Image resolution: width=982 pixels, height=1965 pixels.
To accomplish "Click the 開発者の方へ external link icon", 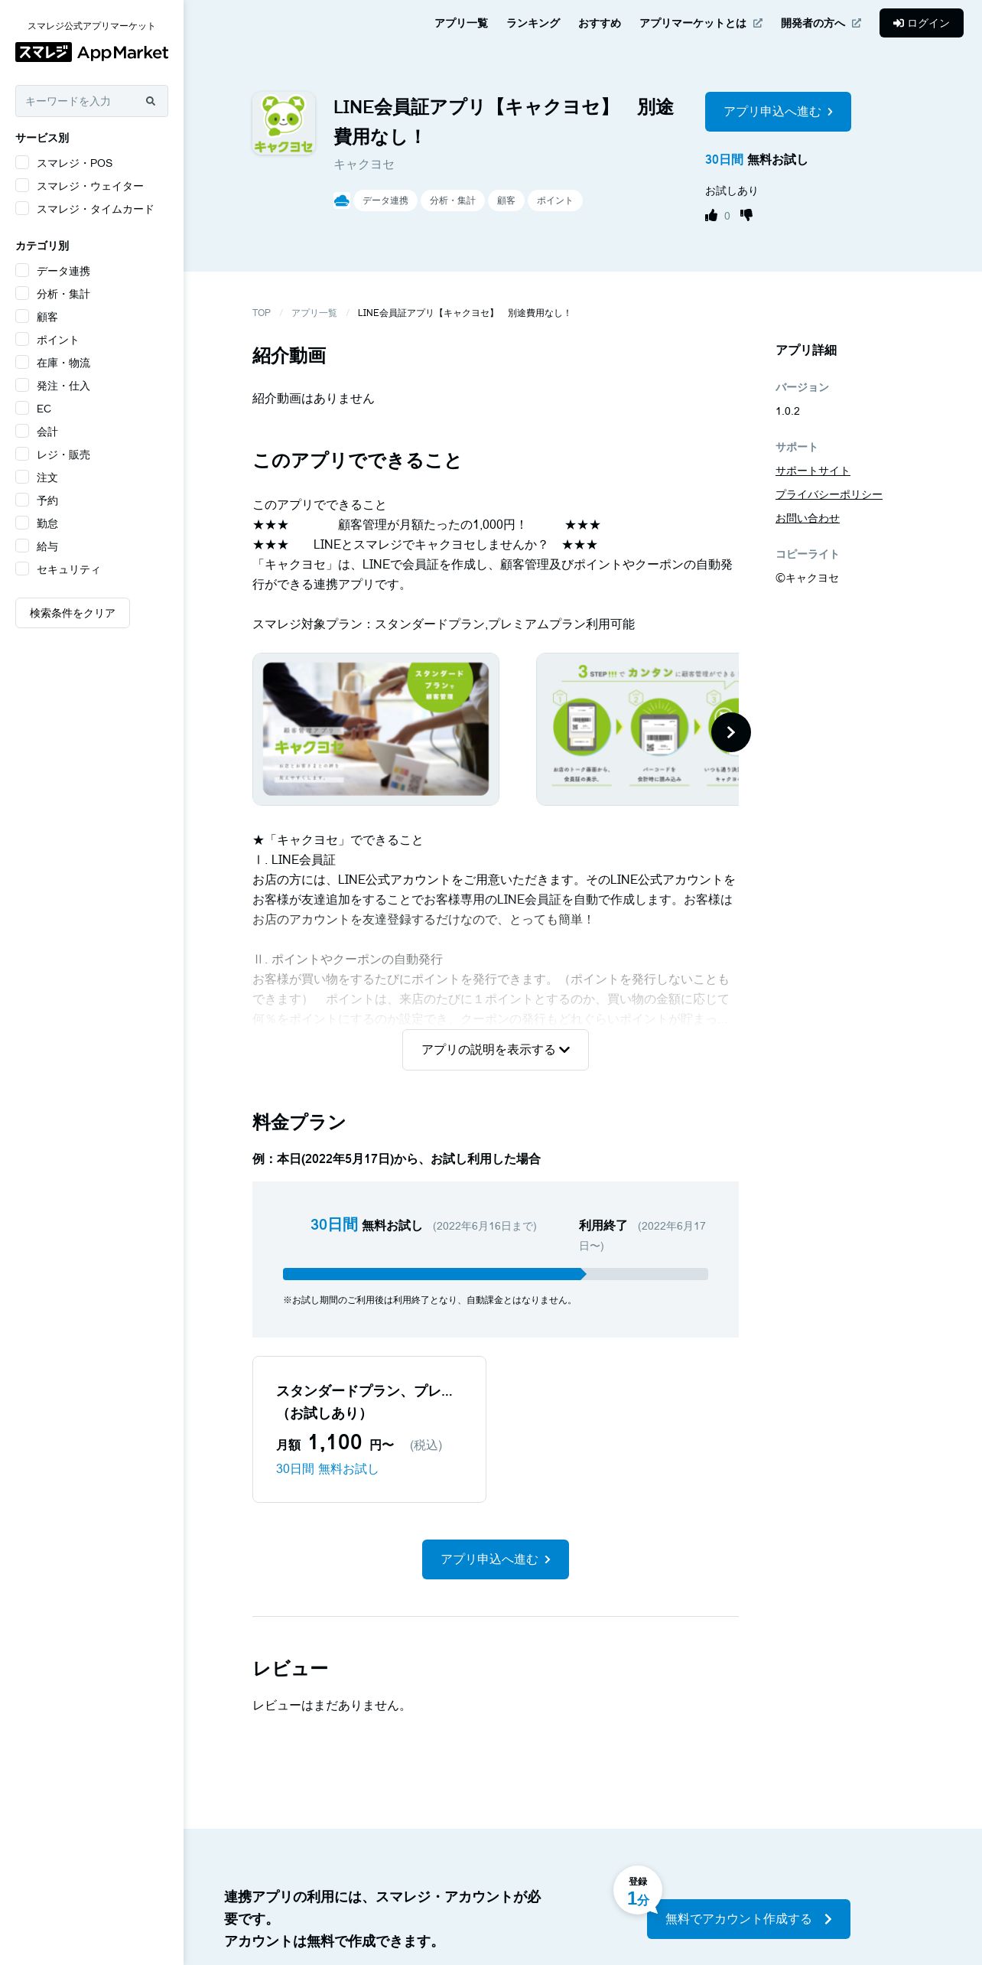I will pyautogui.click(x=857, y=23).
